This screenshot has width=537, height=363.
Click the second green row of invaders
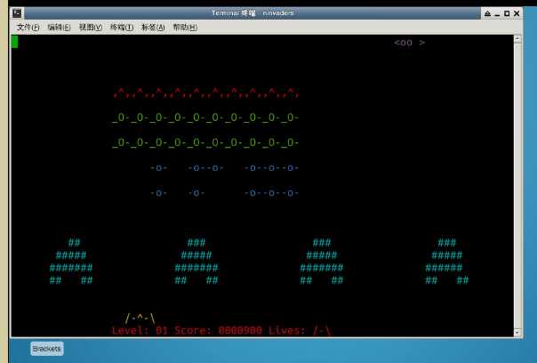[205, 142]
